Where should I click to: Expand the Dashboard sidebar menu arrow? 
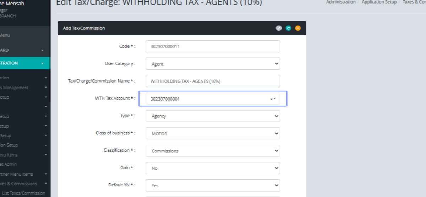(42, 50)
